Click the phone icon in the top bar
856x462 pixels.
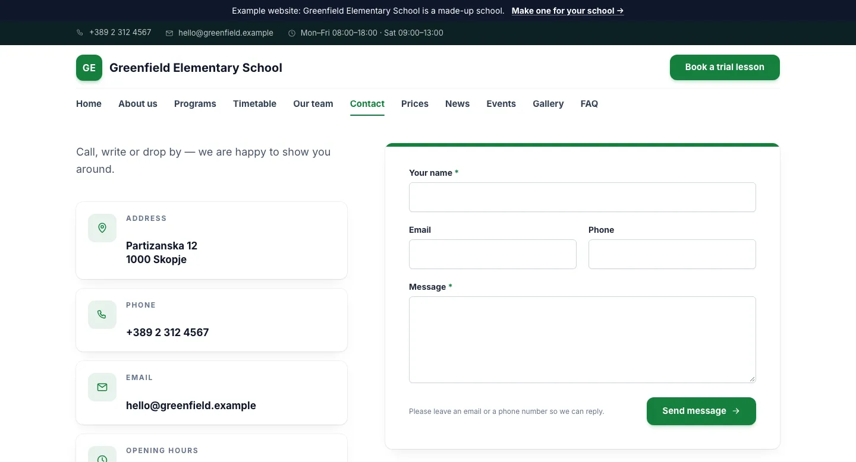80,33
